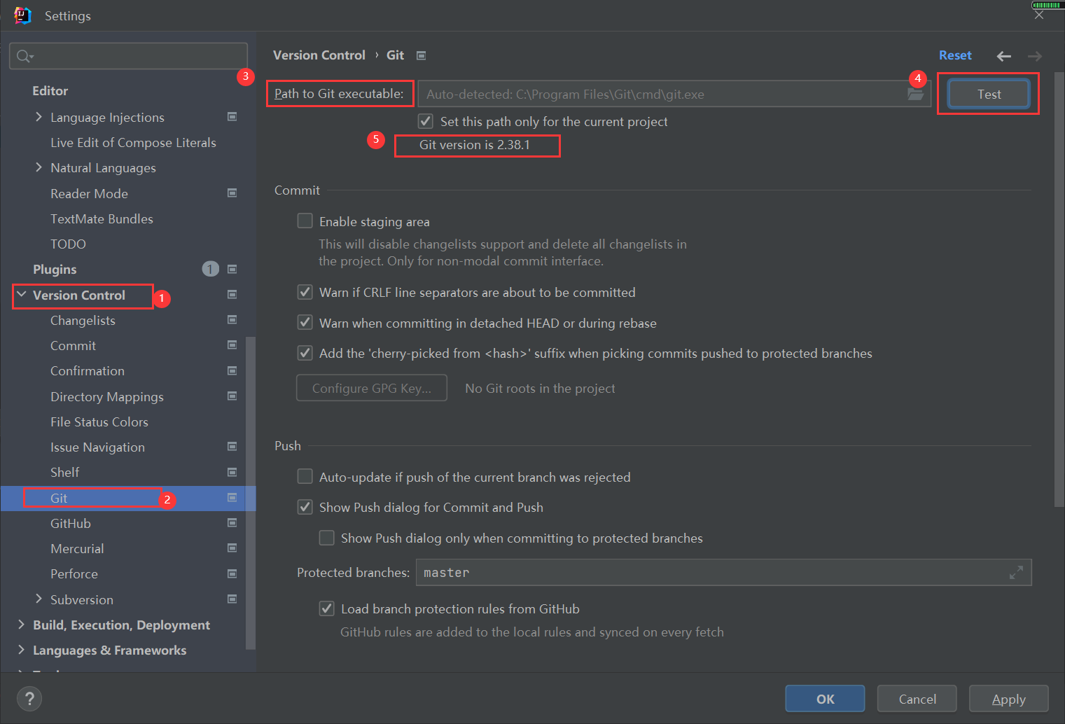1065x724 pixels.
Task: Click project icon next to Directory Mappings
Action: [232, 396]
